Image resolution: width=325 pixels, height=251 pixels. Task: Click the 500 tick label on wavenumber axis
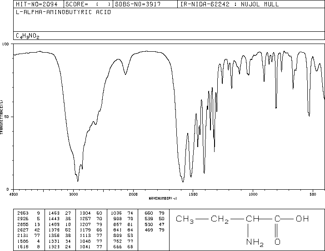point(313,194)
